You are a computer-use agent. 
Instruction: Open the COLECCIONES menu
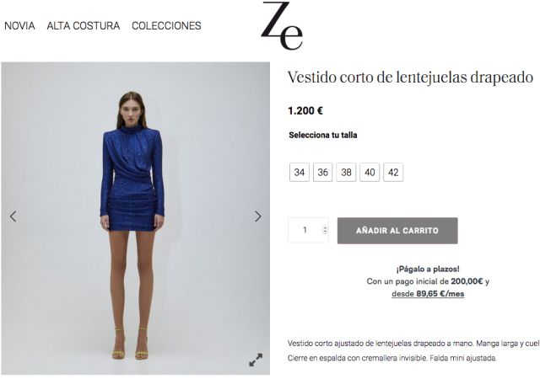tap(166, 26)
